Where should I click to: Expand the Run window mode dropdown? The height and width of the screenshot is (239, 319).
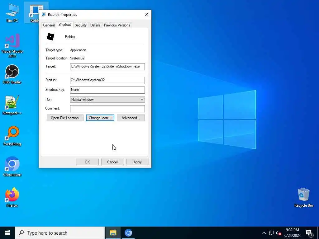click(107, 100)
